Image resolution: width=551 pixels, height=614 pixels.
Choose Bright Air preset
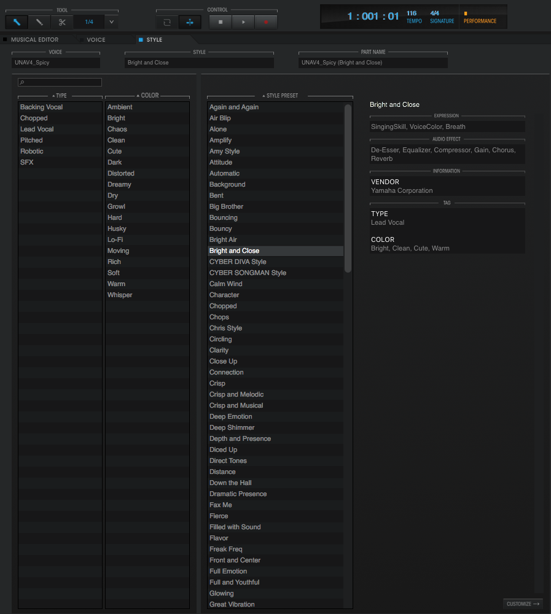click(x=275, y=239)
